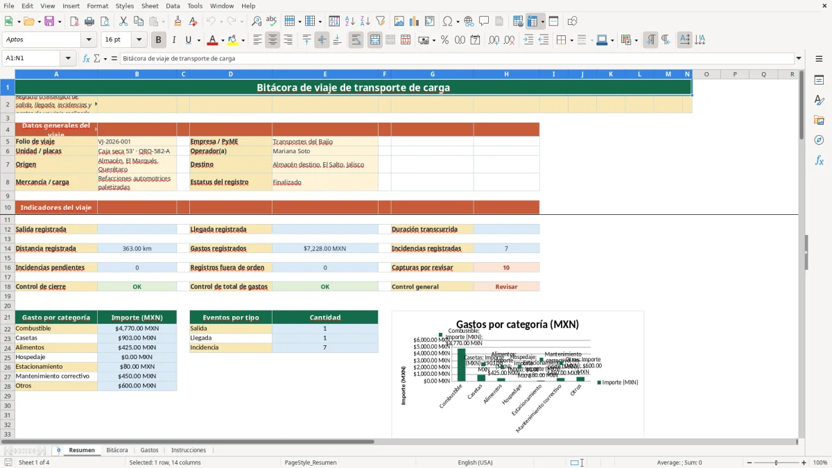Toggle Italic formatting
The width and height of the screenshot is (832, 468).
[x=173, y=40]
